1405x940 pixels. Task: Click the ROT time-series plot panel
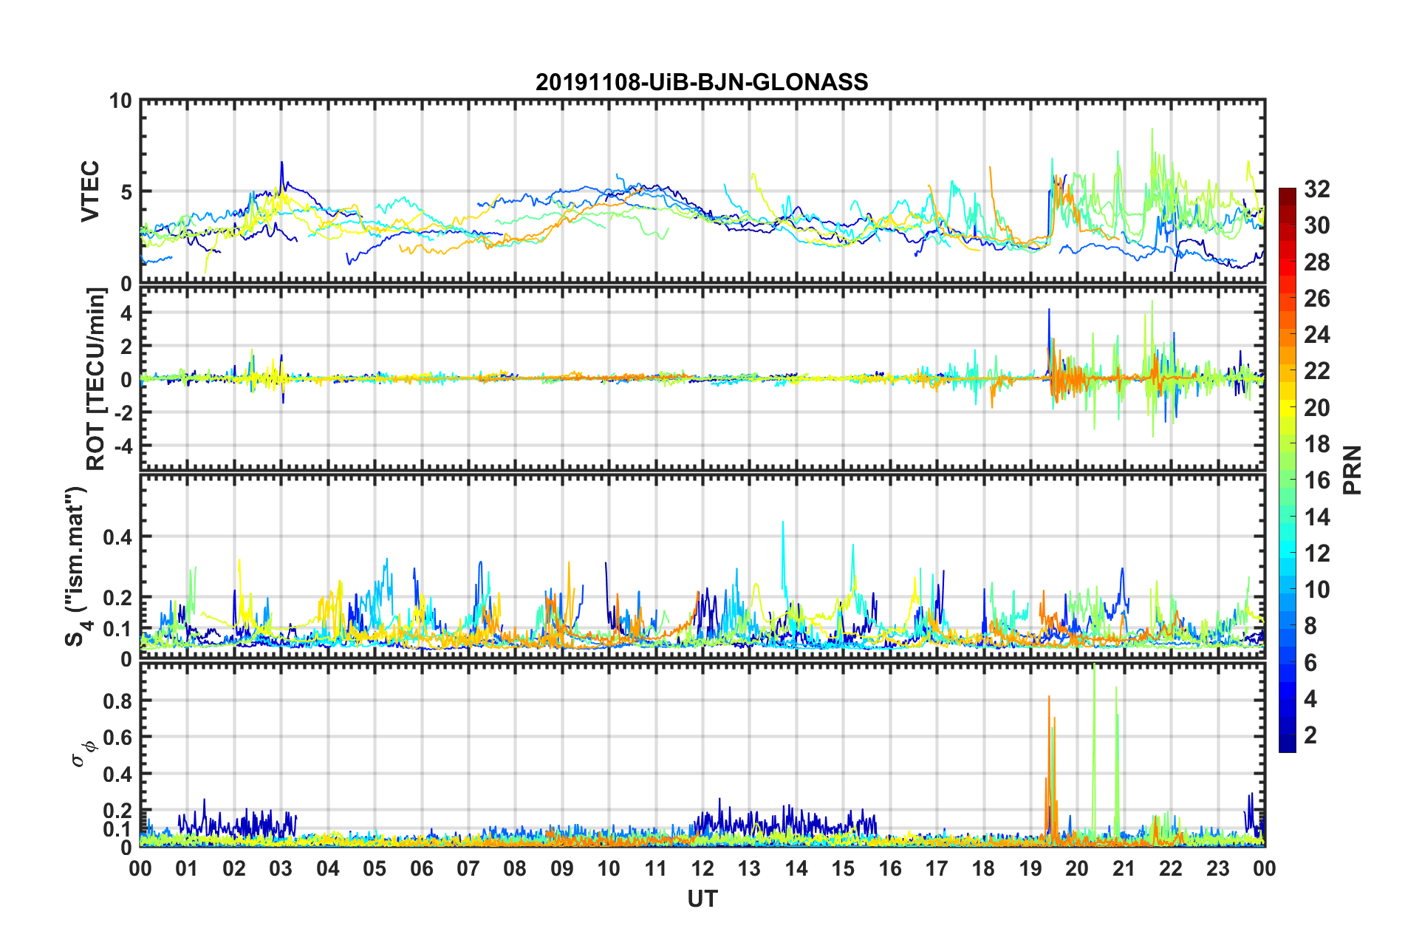coord(702,378)
